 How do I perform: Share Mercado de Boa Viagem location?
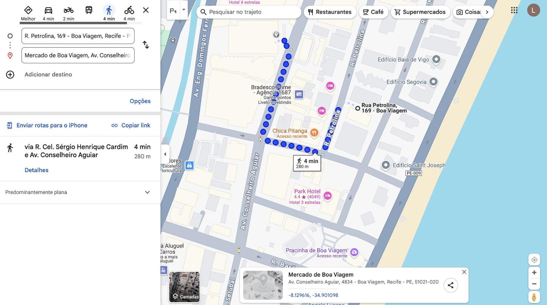pyautogui.click(x=450, y=285)
